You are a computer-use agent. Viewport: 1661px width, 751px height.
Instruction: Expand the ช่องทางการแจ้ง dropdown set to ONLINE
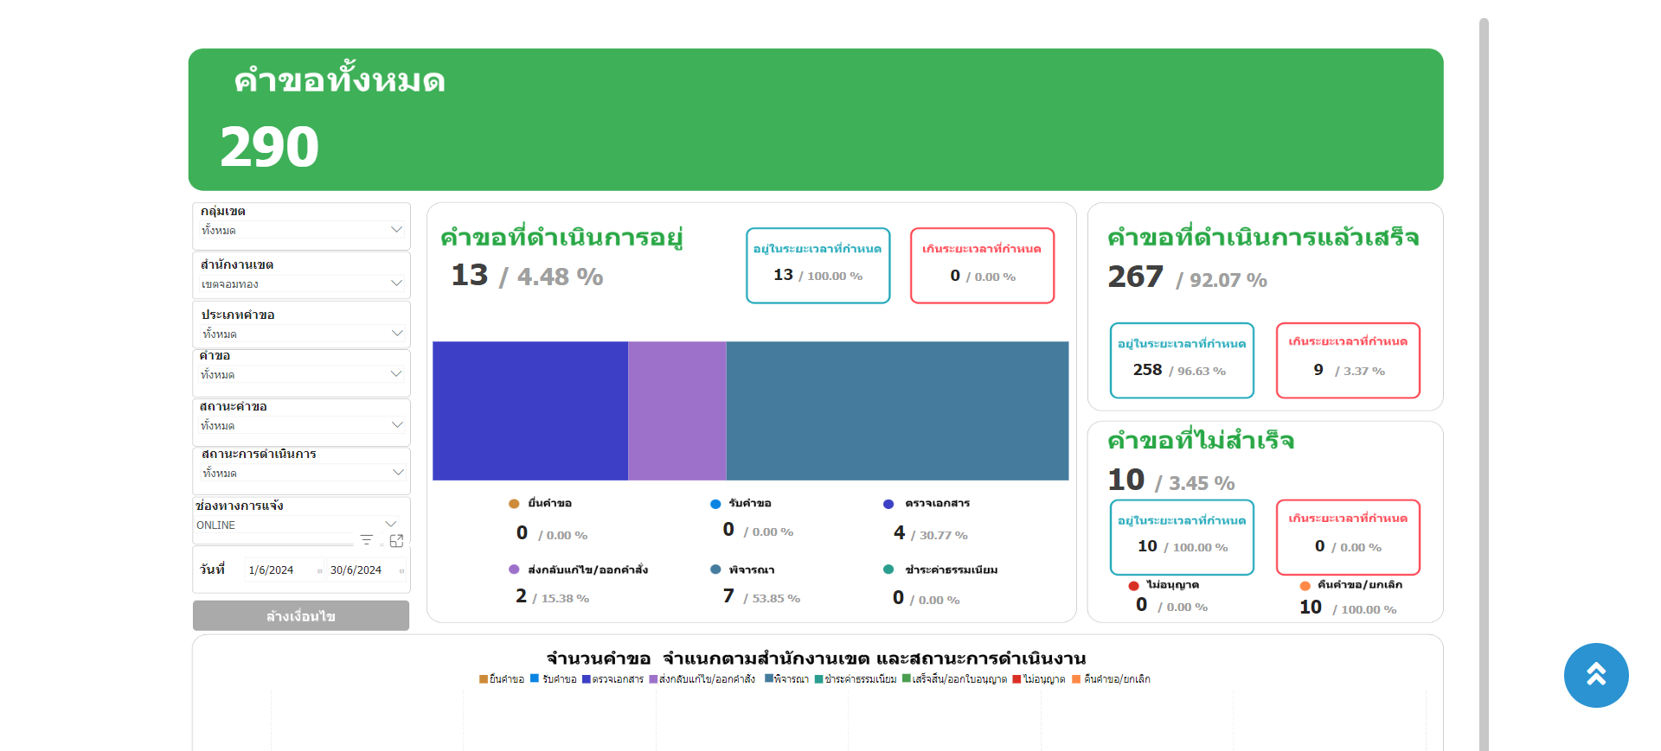390,525
